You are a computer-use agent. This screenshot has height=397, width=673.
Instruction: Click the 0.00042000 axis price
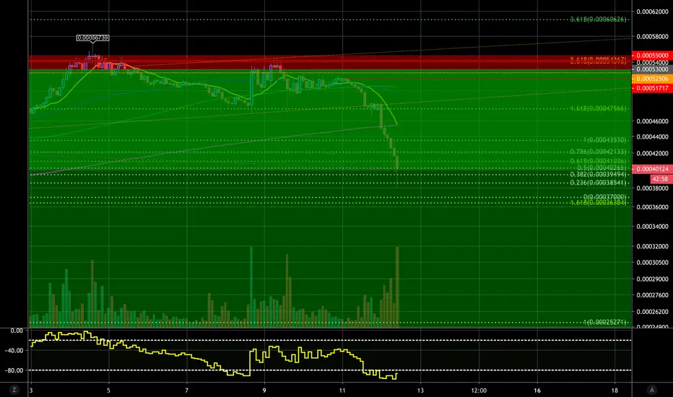coord(652,153)
